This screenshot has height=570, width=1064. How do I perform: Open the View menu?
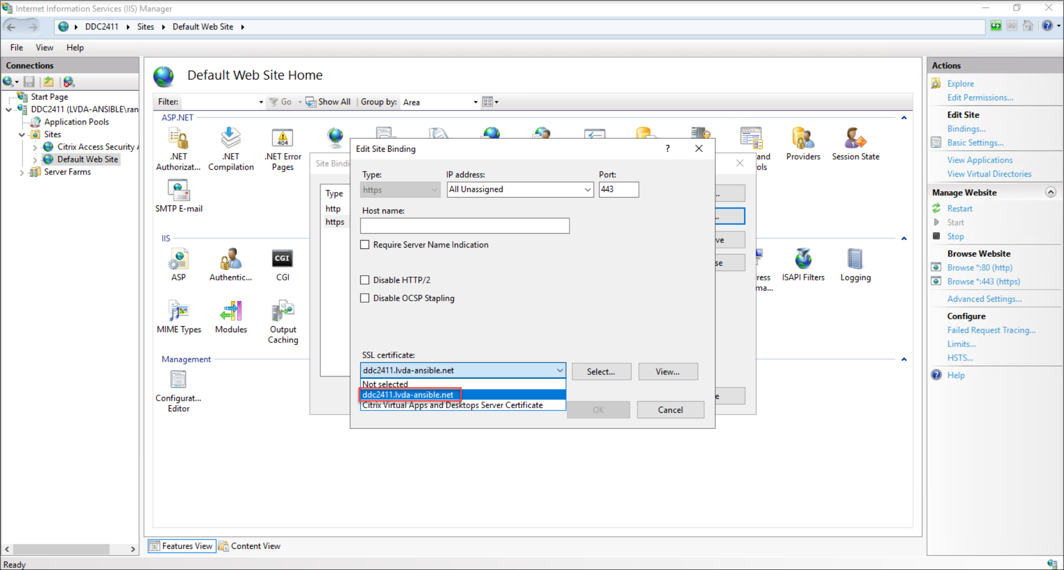44,47
